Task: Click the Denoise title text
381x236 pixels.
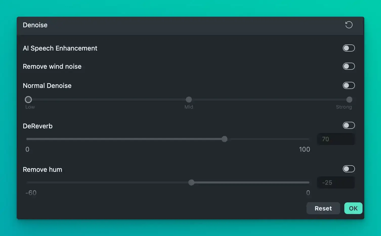Action: click(x=35, y=25)
